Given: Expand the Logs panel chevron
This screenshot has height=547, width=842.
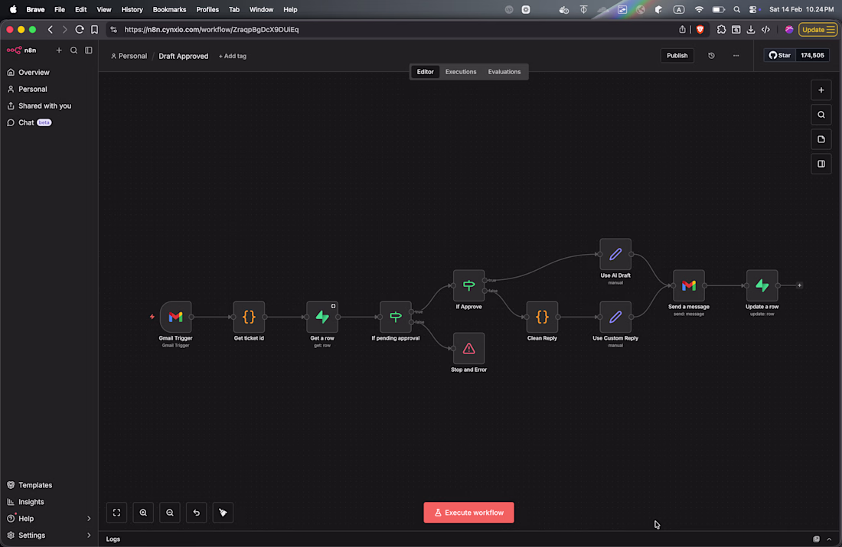Looking at the screenshot, I should click(x=829, y=539).
